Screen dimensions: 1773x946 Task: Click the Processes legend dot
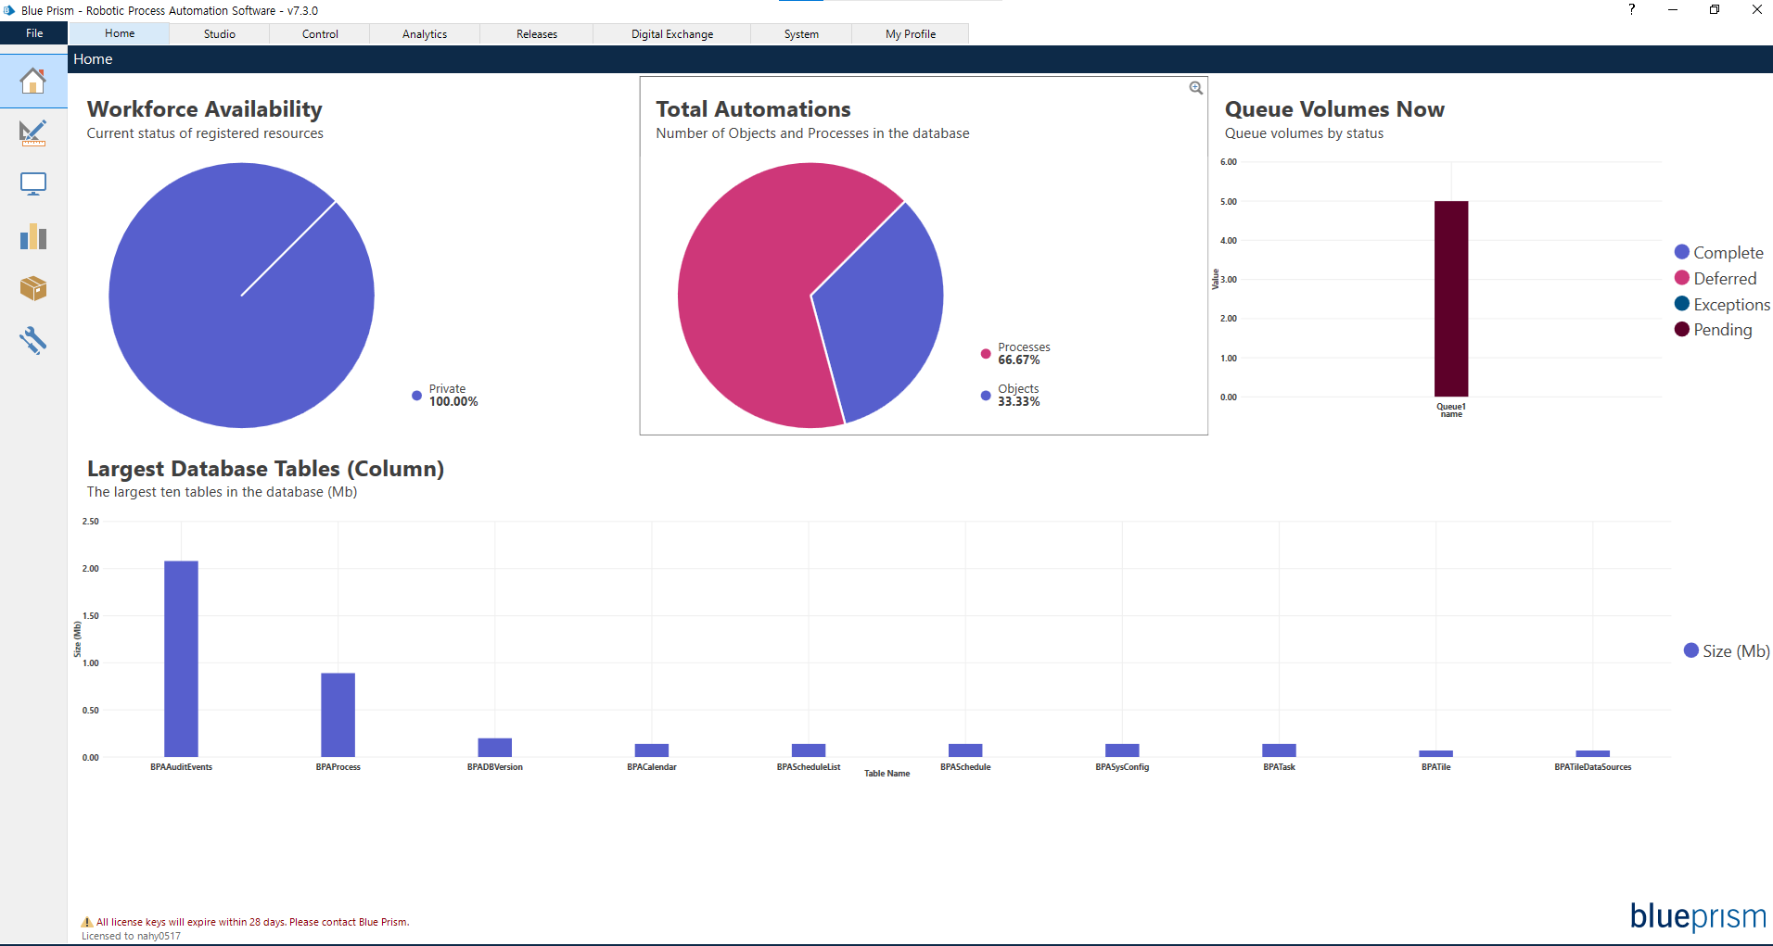986,354
